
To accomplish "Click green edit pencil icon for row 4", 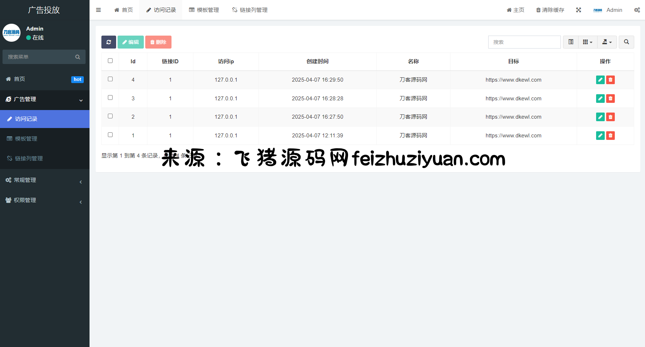I will [600, 80].
